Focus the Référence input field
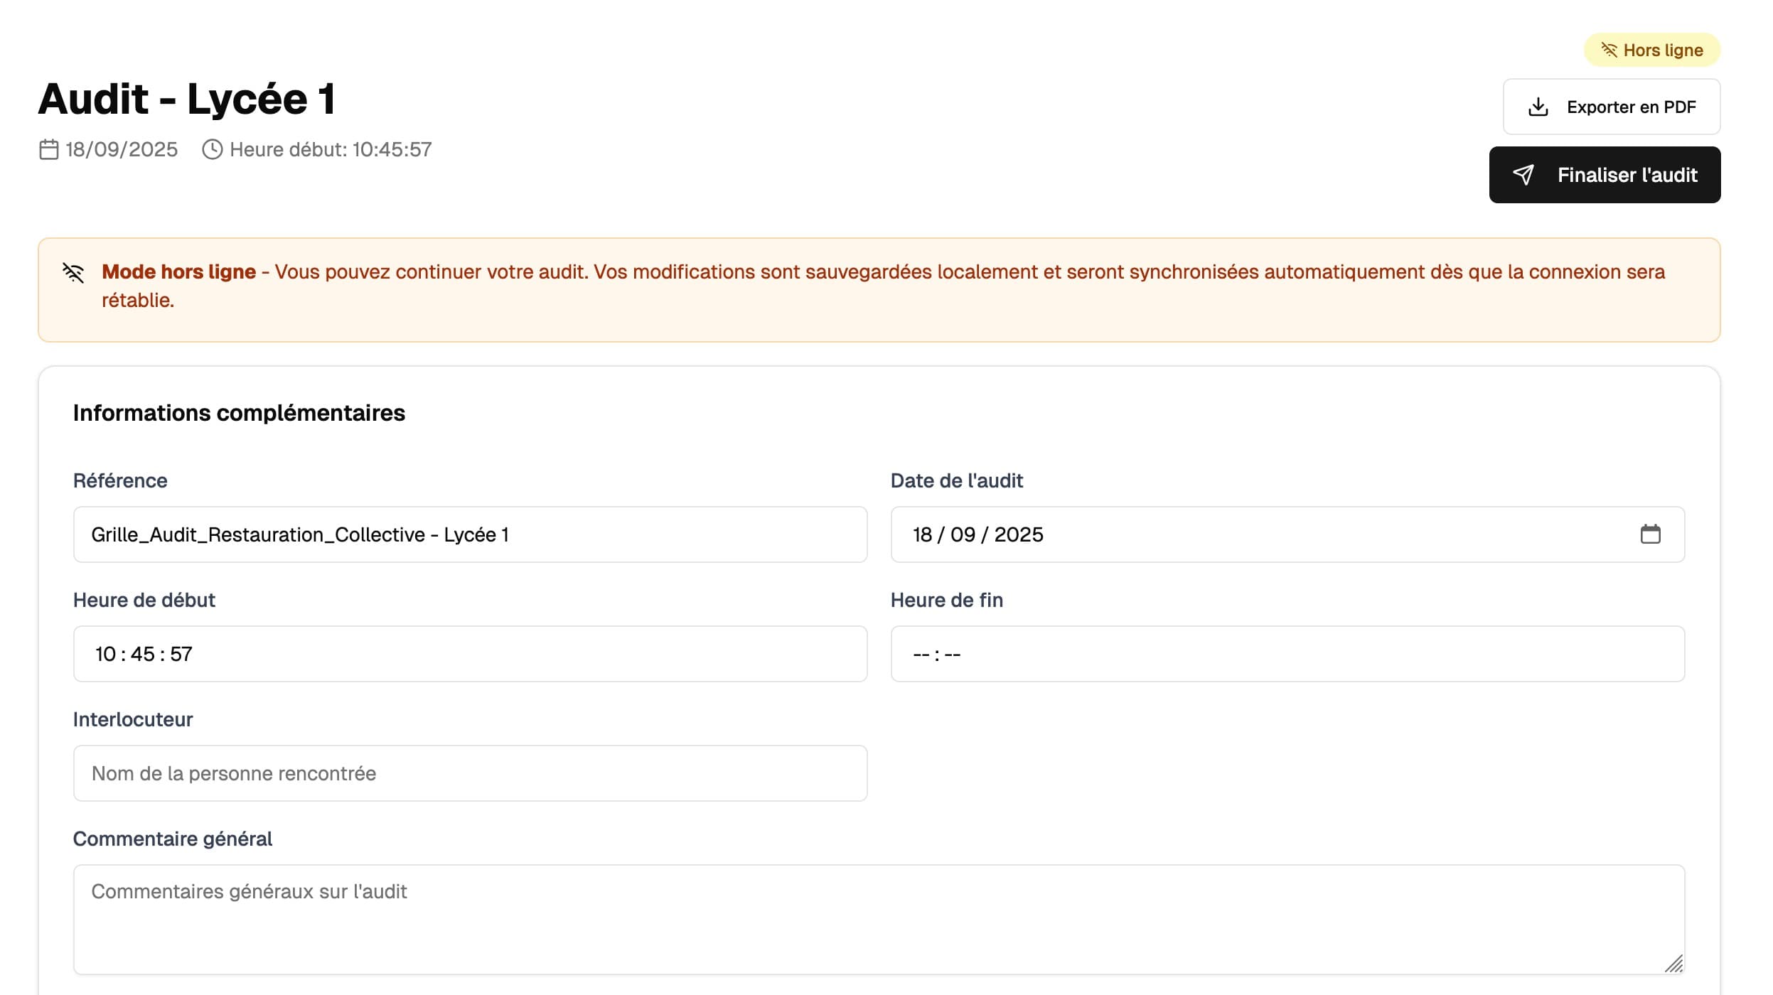Screen dimensions: 1773x995 coord(469,534)
